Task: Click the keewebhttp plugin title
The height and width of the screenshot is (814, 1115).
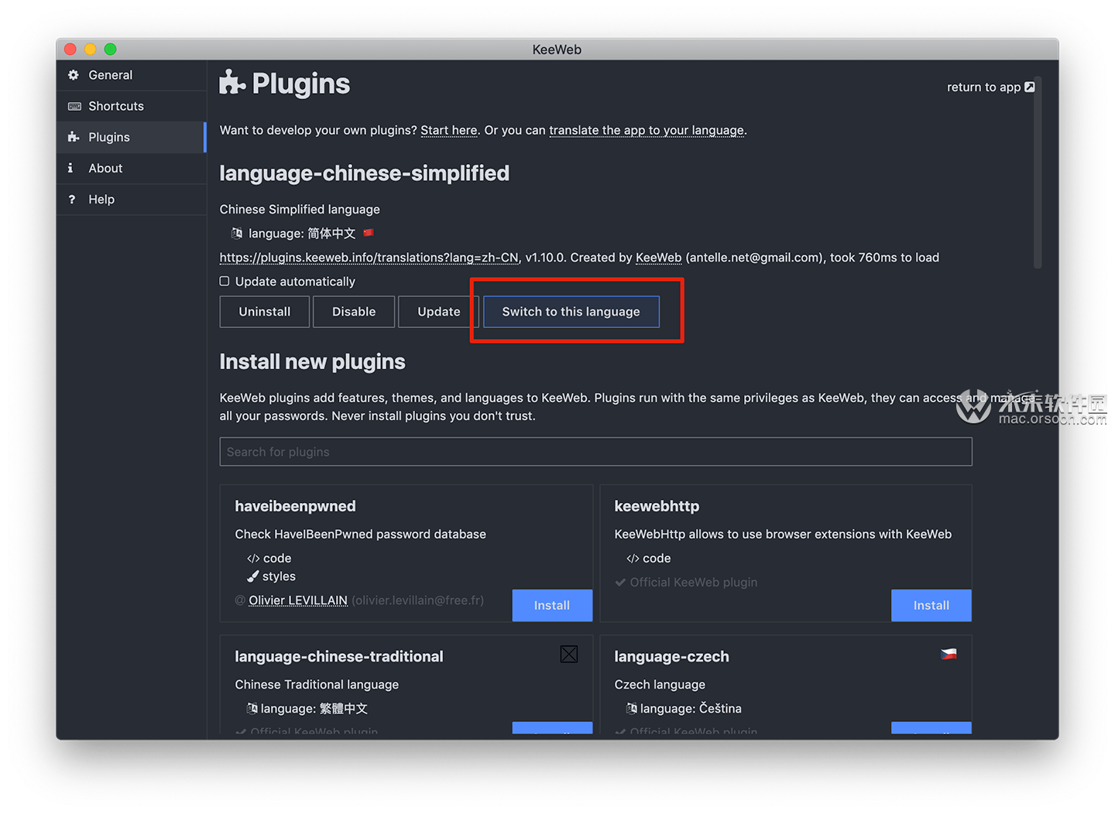Action: pyautogui.click(x=657, y=506)
